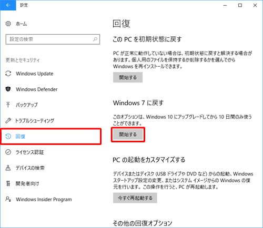Click the その他の回復オプション heading
The width and height of the screenshot is (263, 228).
point(143,223)
